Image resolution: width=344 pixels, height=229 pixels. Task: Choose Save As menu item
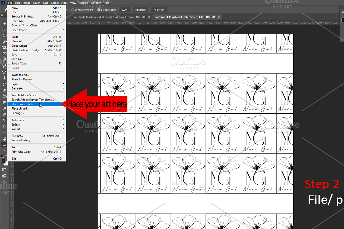coord(36,59)
